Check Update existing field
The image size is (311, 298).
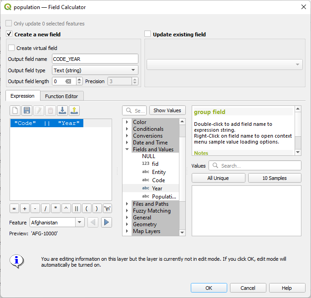(x=148, y=34)
